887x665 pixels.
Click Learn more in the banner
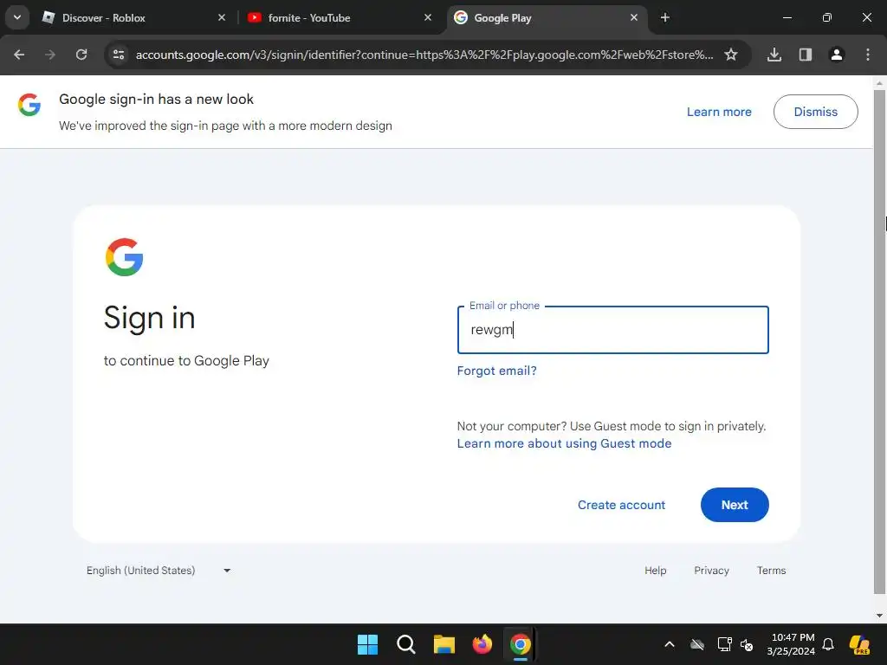pyautogui.click(x=719, y=112)
